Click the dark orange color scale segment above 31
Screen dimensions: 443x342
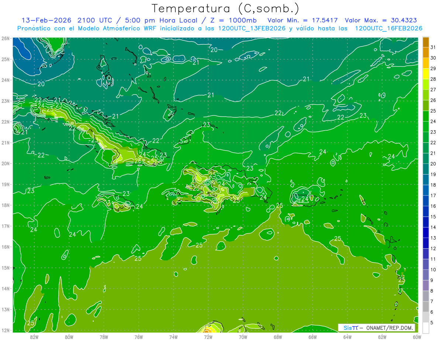click(426, 42)
